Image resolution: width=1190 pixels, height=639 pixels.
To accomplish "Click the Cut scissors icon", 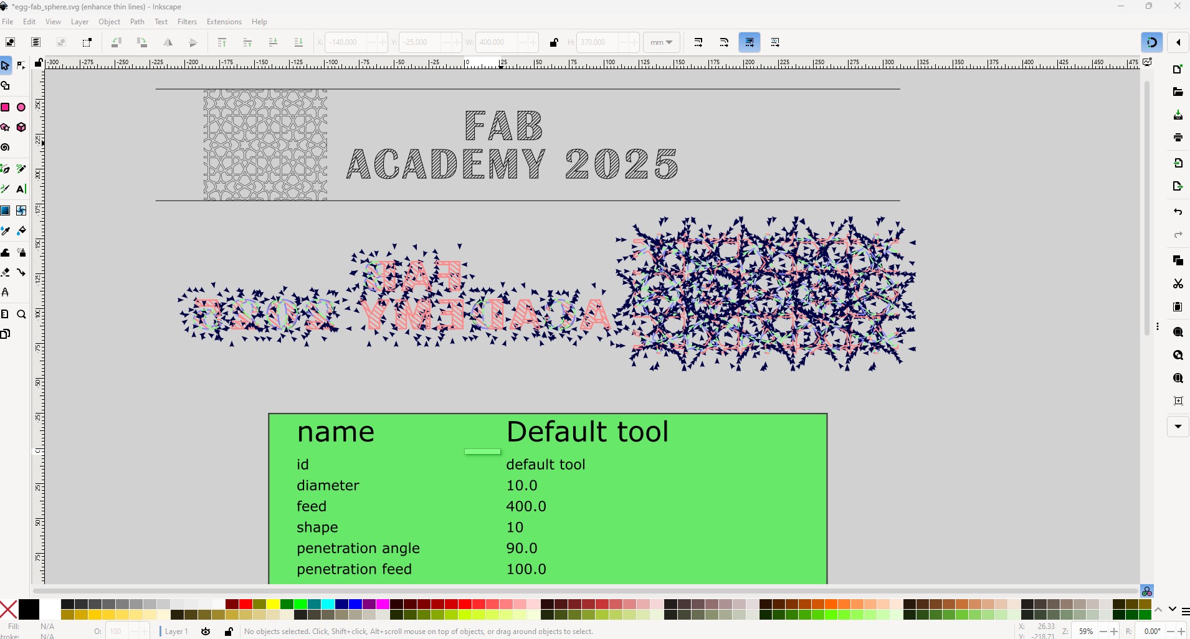I will [1178, 284].
